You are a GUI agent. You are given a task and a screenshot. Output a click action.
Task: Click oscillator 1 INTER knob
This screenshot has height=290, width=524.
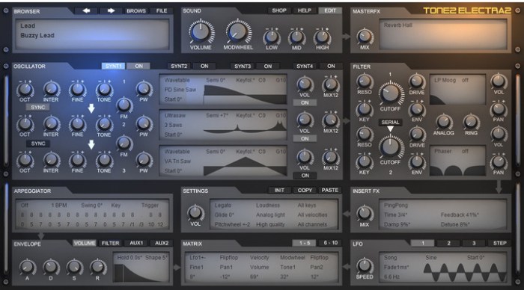[51, 89]
